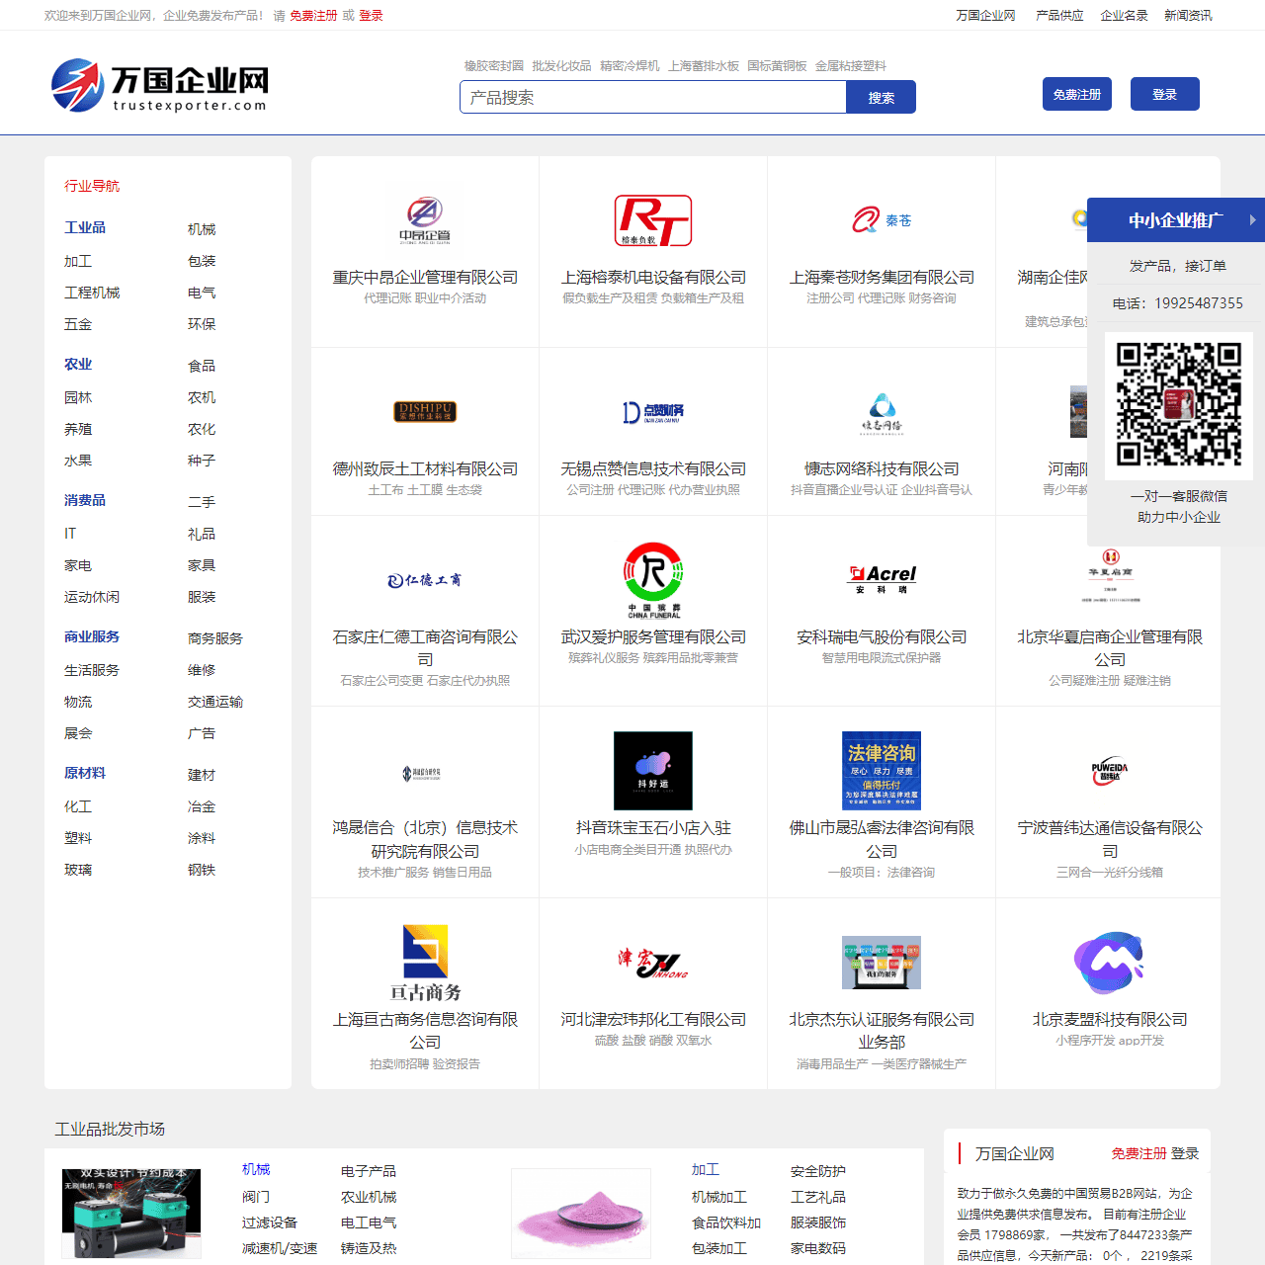Click the blue 搜索 button
The height and width of the screenshot is (1265, 1265).
coord(882,97)
